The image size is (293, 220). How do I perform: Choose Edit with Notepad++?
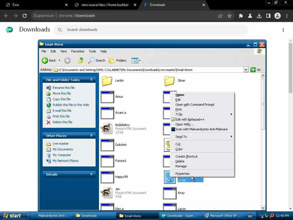point(202,119)
